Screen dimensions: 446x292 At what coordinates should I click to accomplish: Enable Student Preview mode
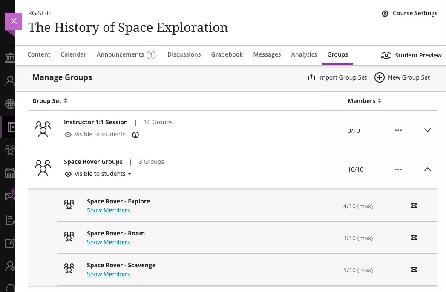[410, 55]
